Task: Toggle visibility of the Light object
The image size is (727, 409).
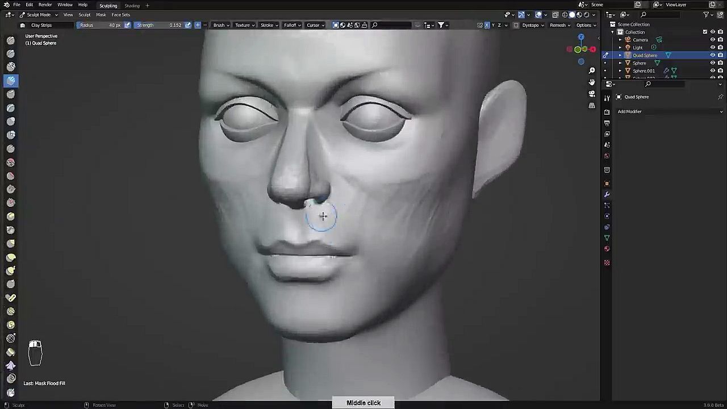Action: coord(713,48)
